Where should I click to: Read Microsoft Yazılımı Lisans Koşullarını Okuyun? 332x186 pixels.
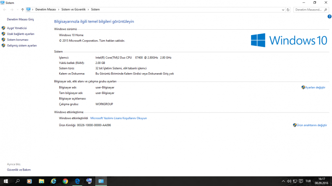pos(118,118)
